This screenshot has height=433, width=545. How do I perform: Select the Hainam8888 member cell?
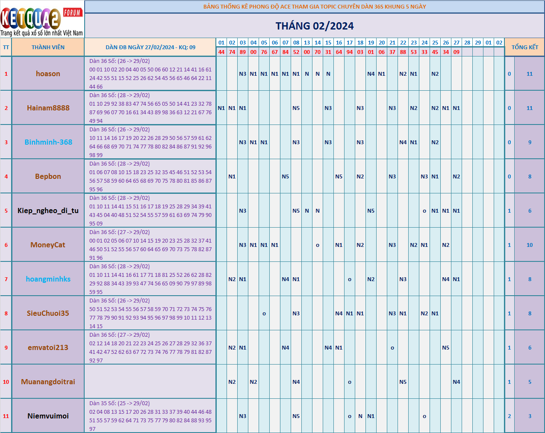tap(48, 108)
